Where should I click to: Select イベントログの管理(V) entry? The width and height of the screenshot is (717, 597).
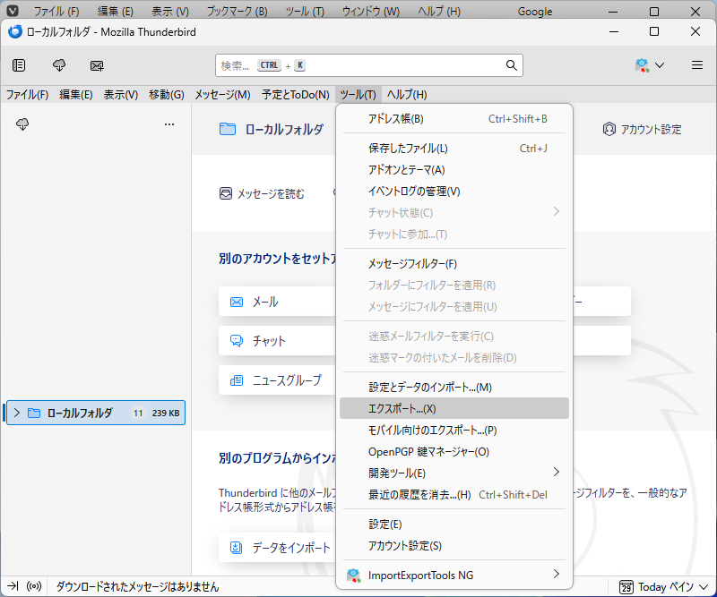click(x=454, y=192)
